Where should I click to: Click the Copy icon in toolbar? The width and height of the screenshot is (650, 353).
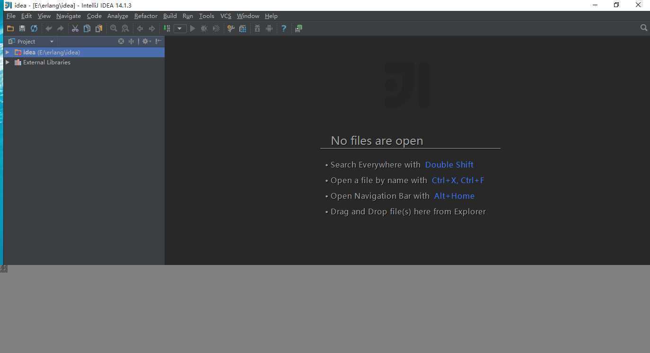(x=87, y=28)
